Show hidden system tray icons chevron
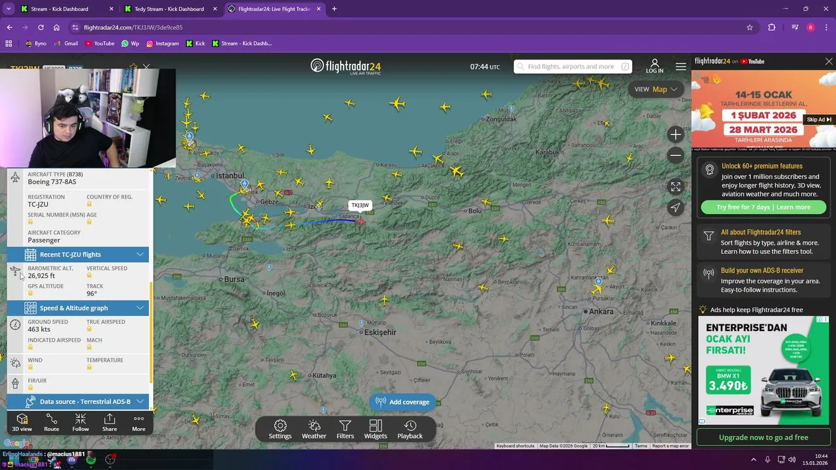The width and height of the screenshot is (836, 470). [x=754, y=460]
